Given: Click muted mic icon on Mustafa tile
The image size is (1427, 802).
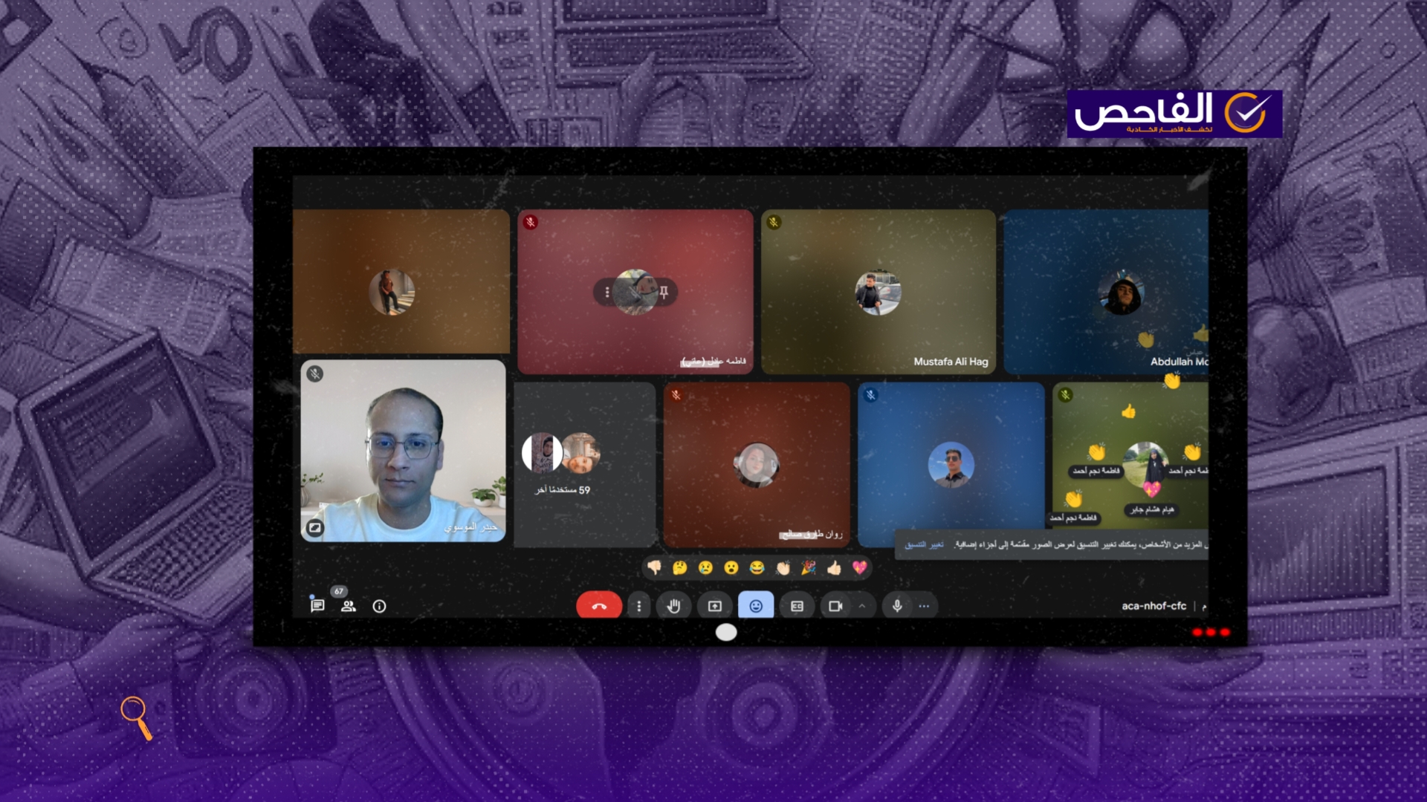Looking at the screenshot, I should click(774, 222).
